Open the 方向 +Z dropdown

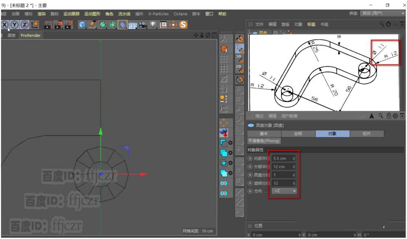[284, 191]
